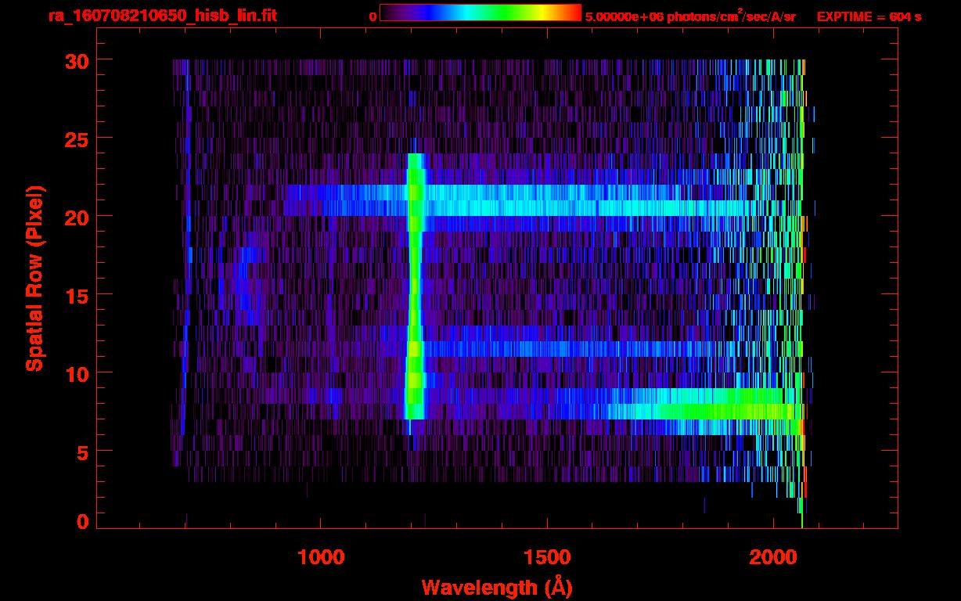Click the color bar minimum label 0

coord(373,16)
